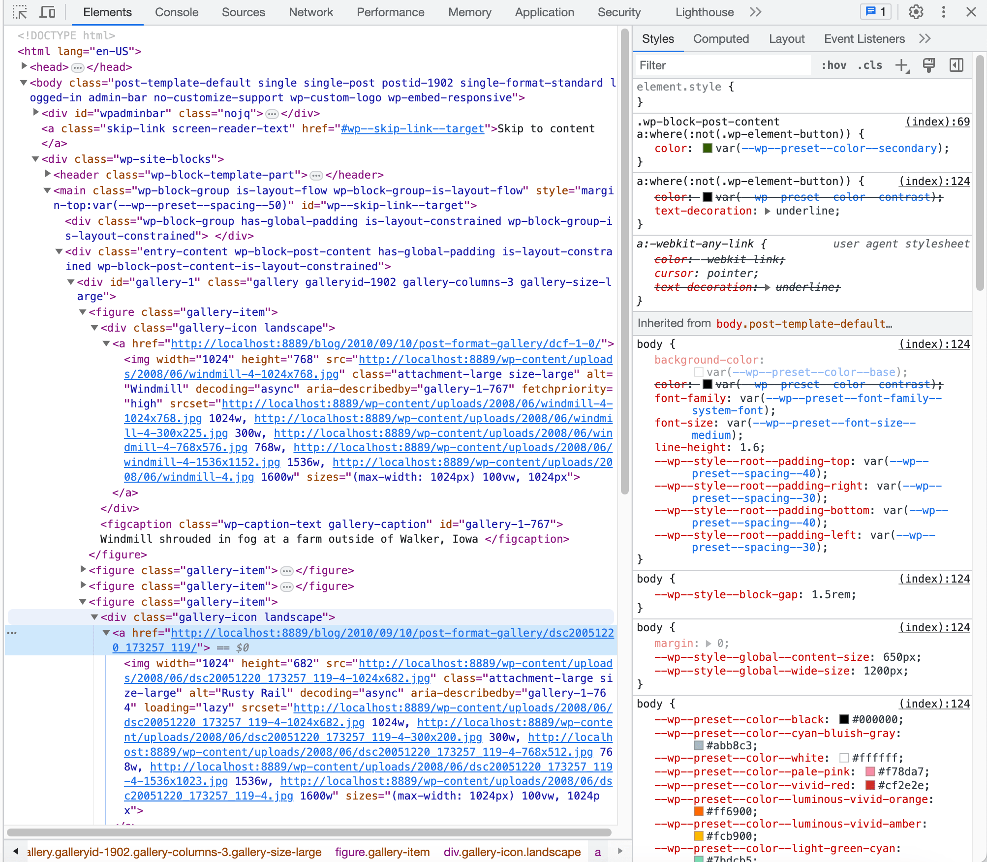
Task: Click the dcf-1-0 gallery href link
Action: 386,343
